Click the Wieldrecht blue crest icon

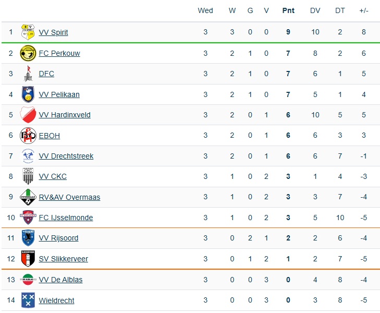[28, 300]
